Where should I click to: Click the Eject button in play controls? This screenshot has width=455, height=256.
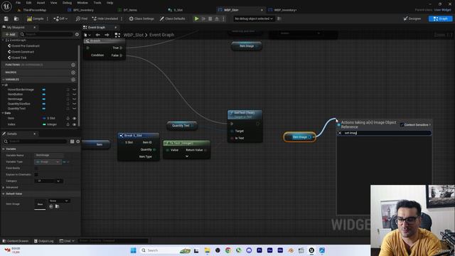[x=217, y=18]
